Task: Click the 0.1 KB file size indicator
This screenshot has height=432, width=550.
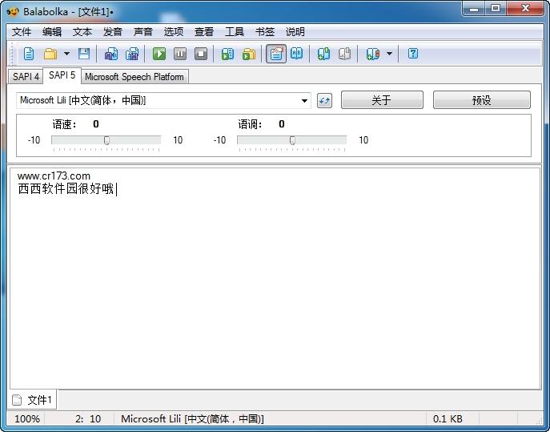Action: (x=448, y=418)
